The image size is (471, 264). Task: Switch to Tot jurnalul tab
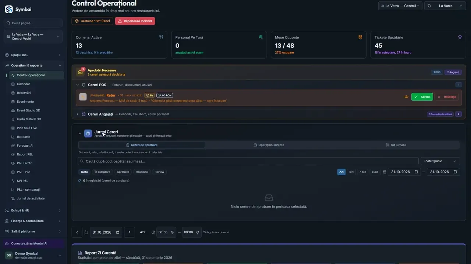(396, 145)
